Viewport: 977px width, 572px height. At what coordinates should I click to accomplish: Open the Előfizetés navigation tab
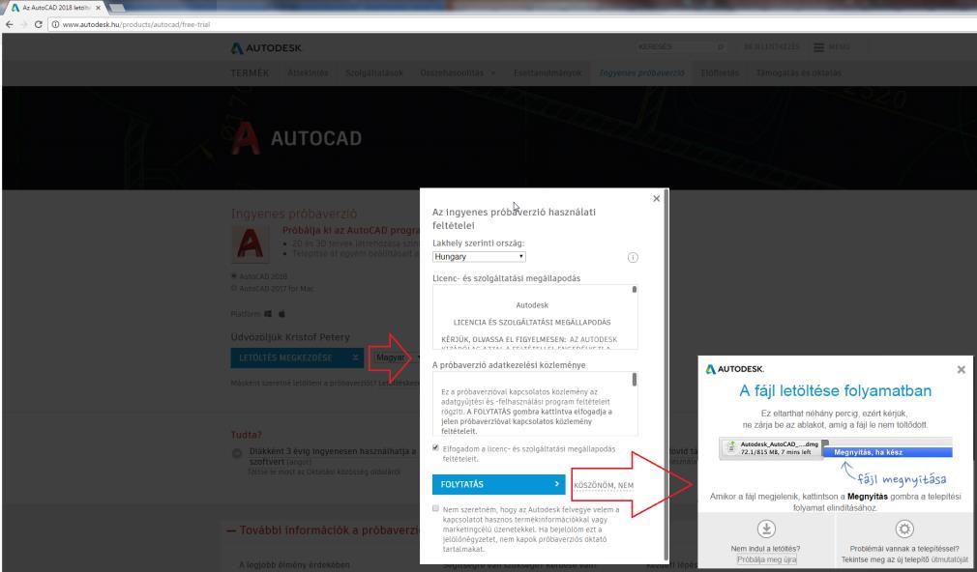(721, 72)
